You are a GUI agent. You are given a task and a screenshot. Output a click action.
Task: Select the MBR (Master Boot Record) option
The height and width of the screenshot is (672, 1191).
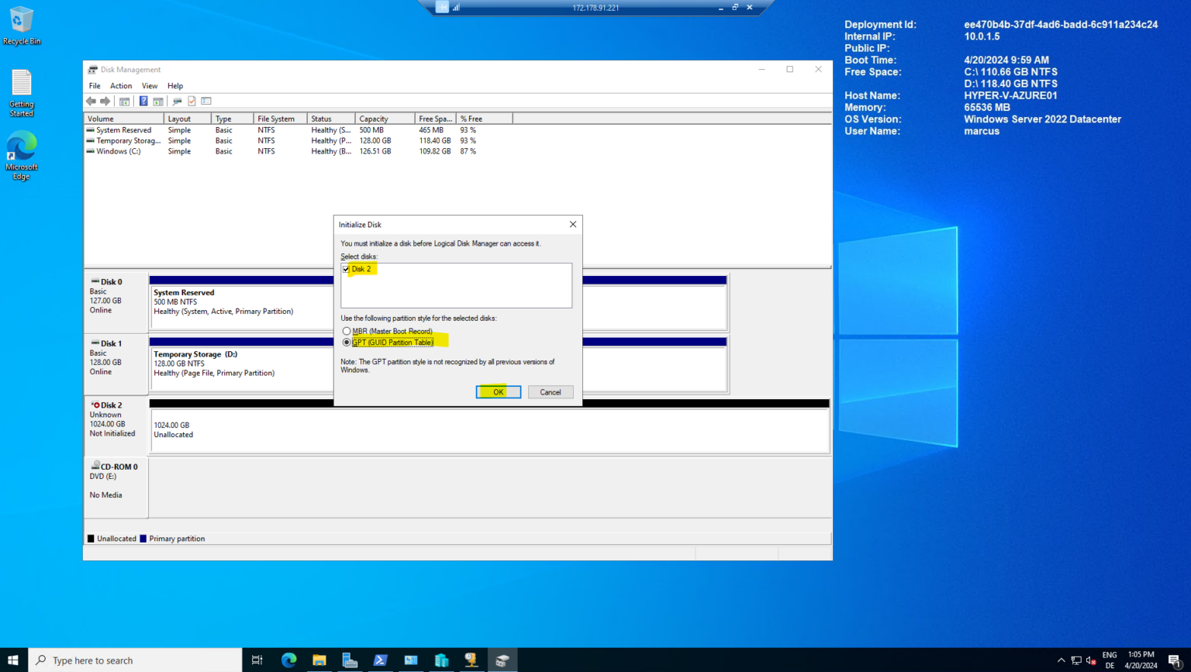[x=347, y=331]
